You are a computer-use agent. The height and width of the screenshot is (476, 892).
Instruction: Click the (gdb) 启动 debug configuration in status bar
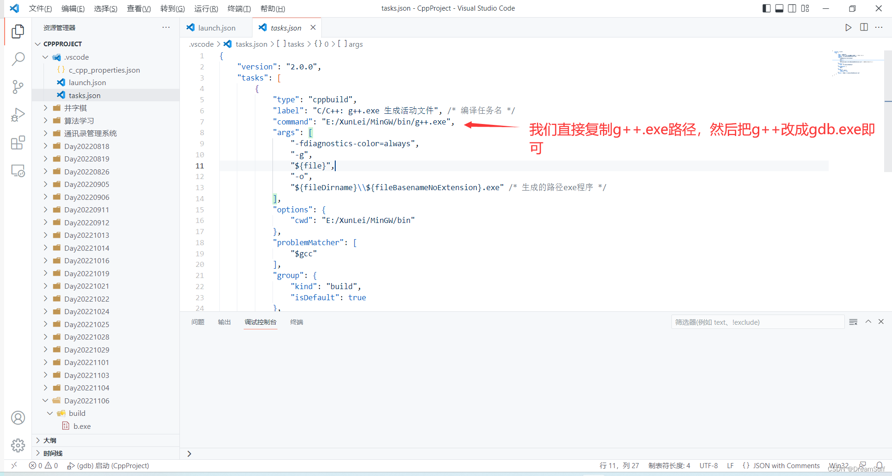pyautogui.click(x=108, y=465)
